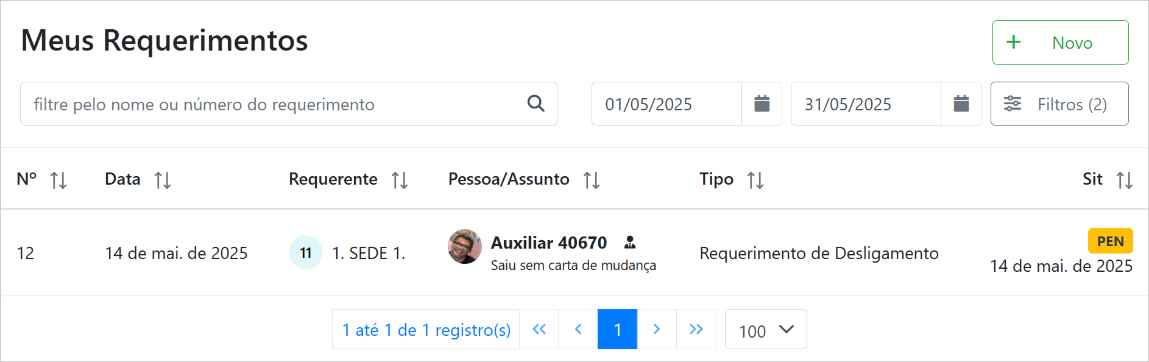Open the Filtros (2) panel
Viewport: 1149px width, 362px height.
[1059, 104]
